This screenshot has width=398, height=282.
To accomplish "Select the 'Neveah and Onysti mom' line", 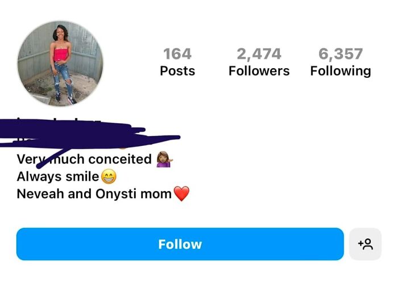I will tap(94, 194).
